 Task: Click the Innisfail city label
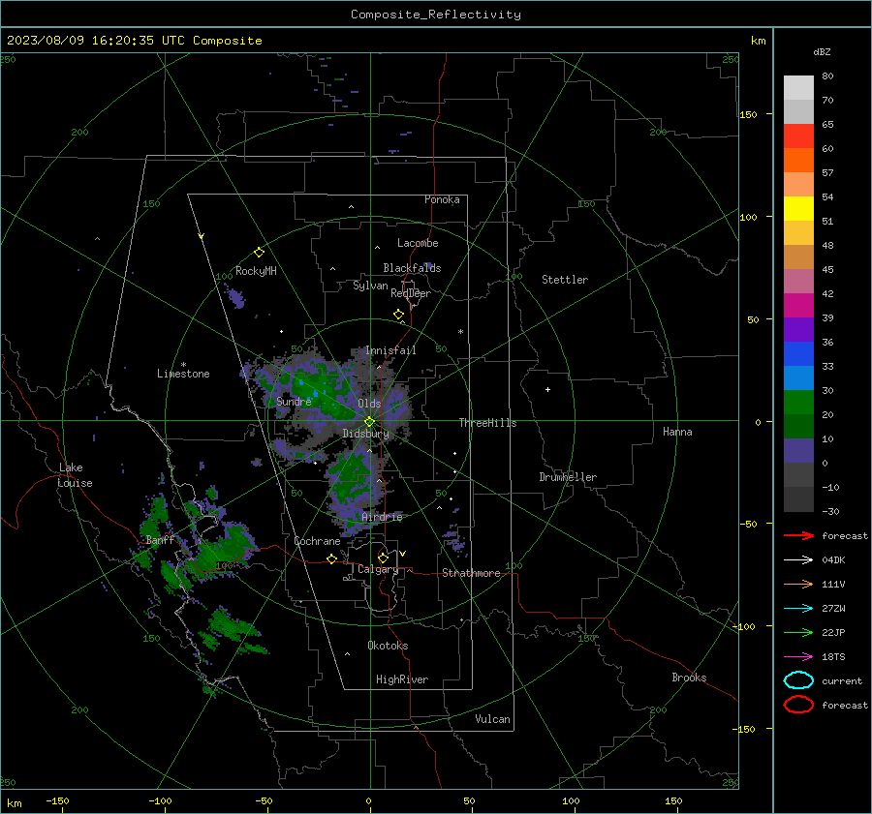click(390, 350)
